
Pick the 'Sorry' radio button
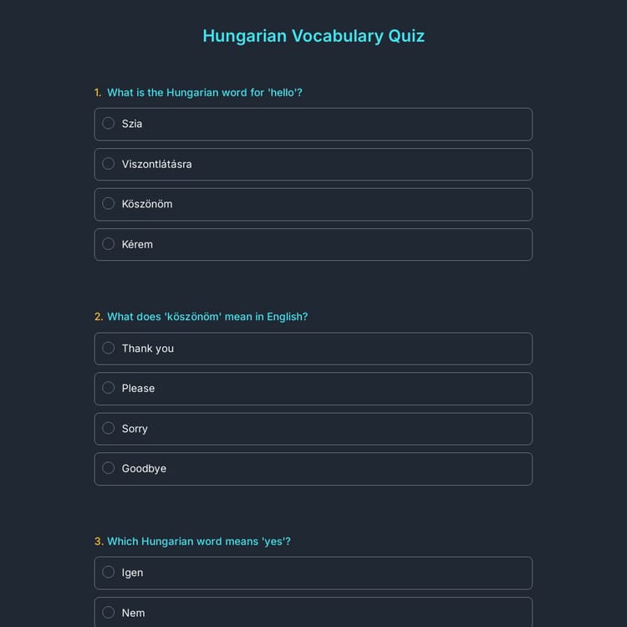point(109,428)
